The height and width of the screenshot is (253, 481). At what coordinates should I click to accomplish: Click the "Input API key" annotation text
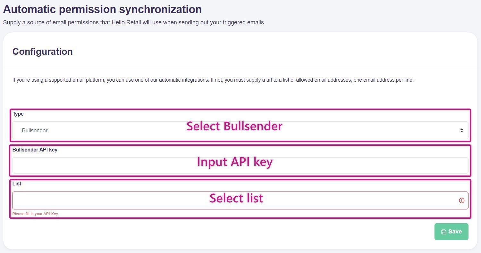pos(234,162)
